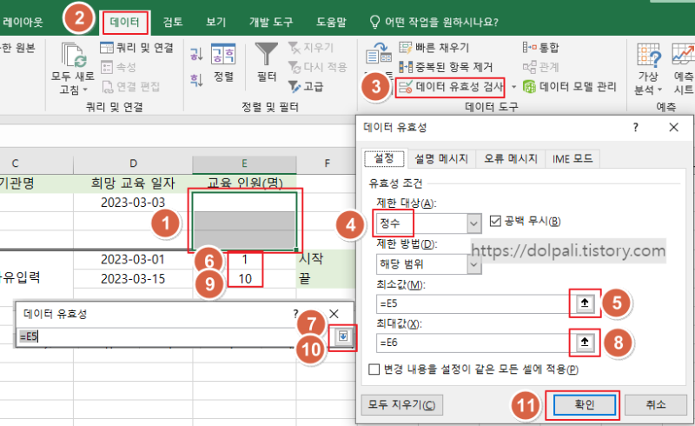Toggle the 필터 funnel
The image size is (695, 426).
pyautogui.click(x=267, y=62)
